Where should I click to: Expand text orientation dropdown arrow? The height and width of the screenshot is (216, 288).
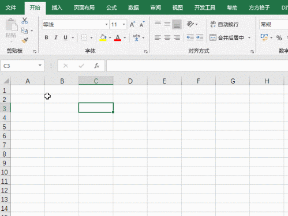[196, 24]
